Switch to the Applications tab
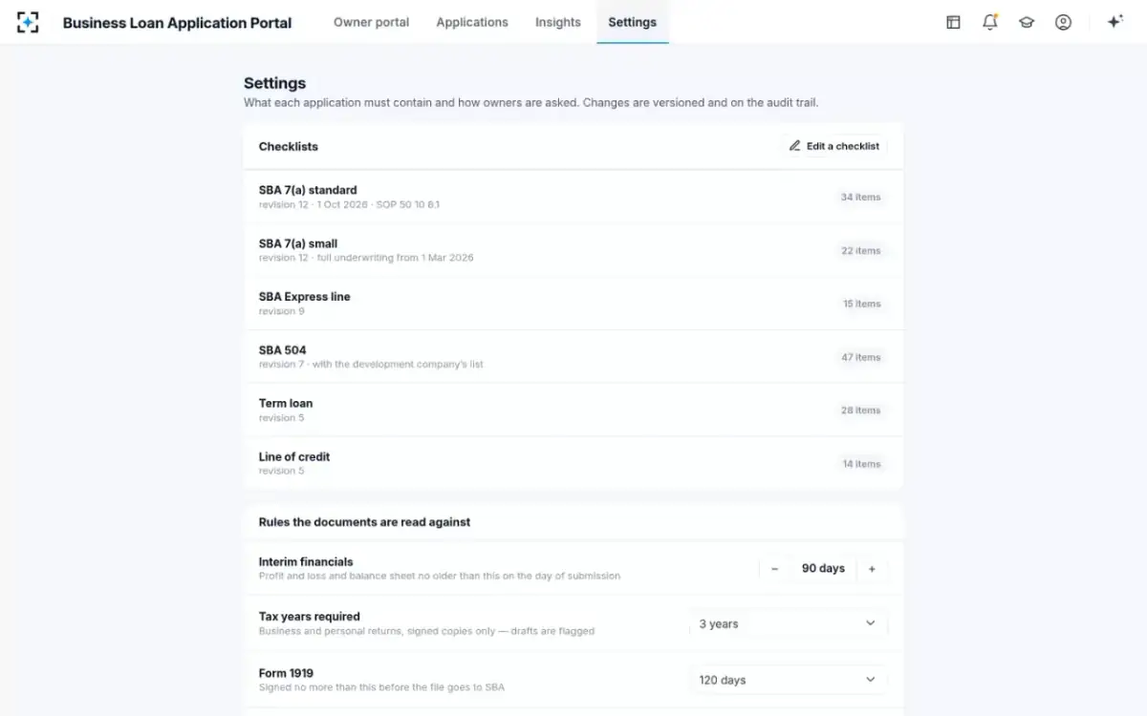 472,22
